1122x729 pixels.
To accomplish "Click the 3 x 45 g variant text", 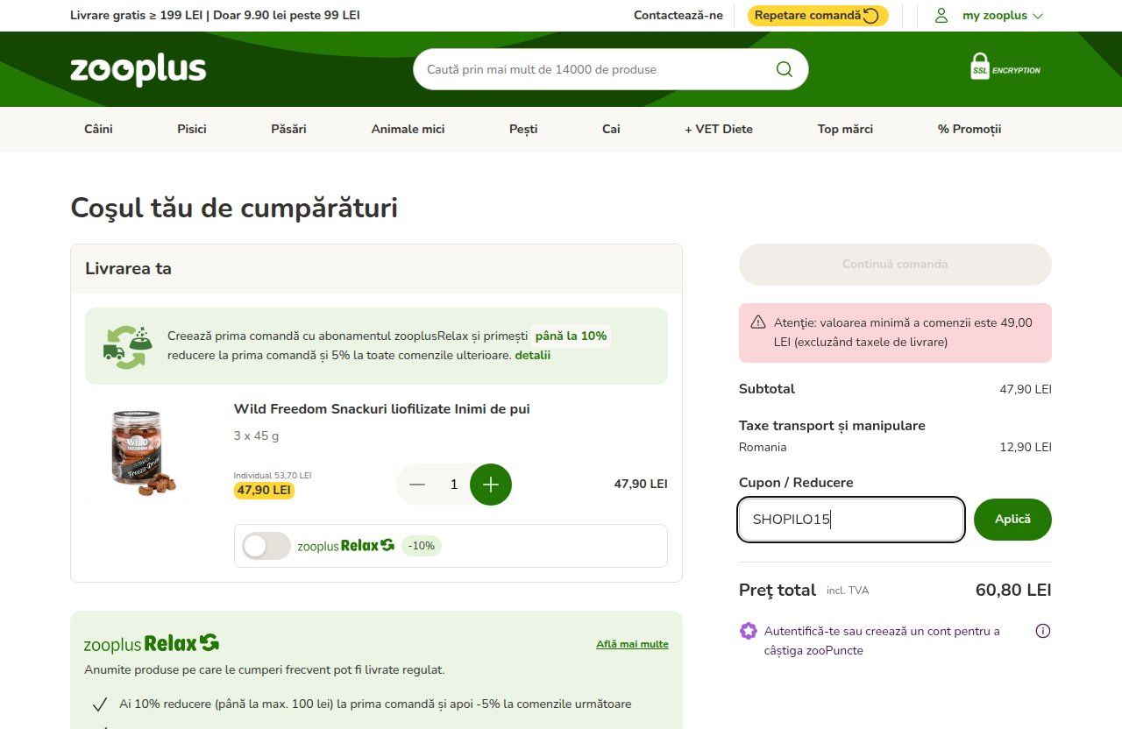I will pos(256,435).
